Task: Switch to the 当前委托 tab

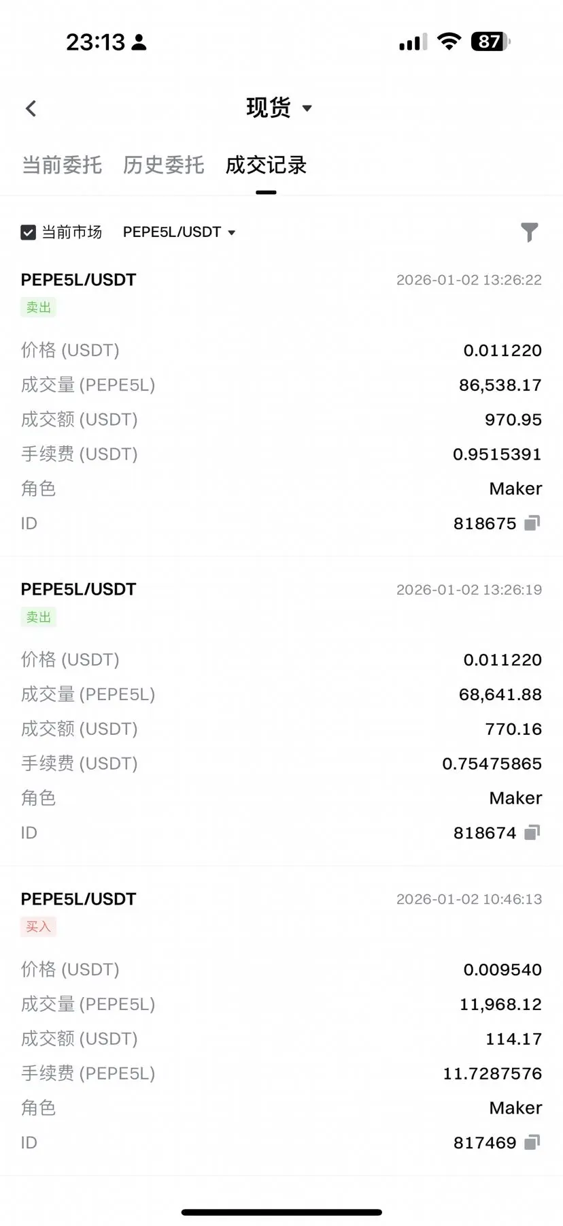Action: (62, 165)
